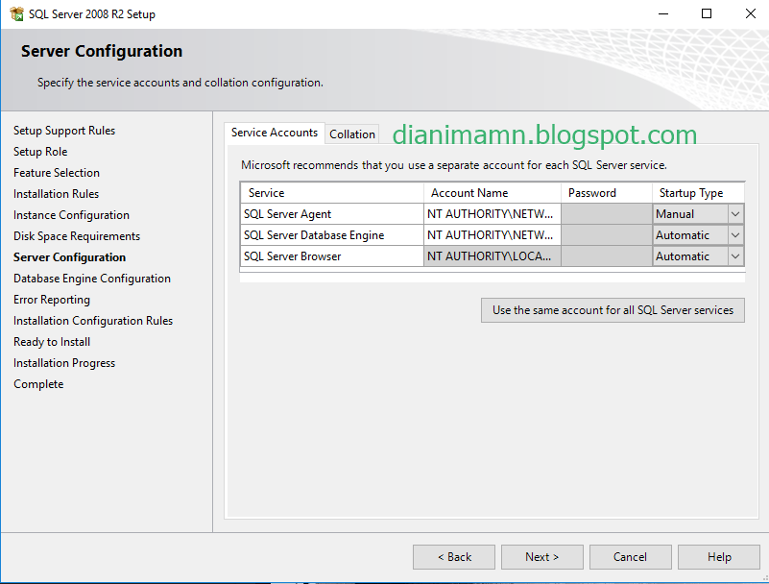Click the Back button
Viewport: 769px width, 584px height.
[453, 556]
